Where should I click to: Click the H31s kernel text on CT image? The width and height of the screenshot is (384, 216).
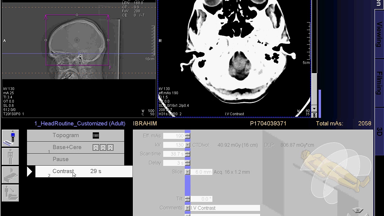click(163, 114)
